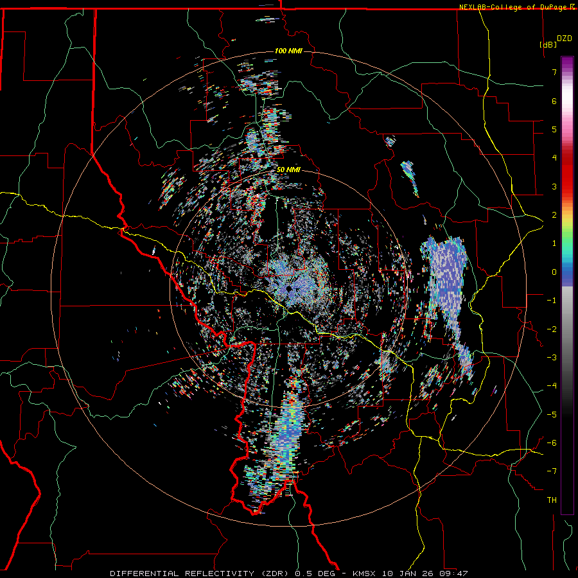Click the 'TH' threshold label on the scale
This screenshot has height=578, width=578.
click(x=552, y=500)
